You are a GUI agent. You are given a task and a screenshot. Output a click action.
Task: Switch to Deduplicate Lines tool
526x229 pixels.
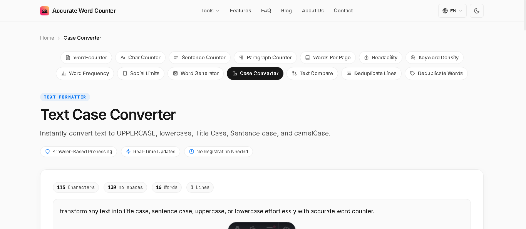tap(371, 74)
